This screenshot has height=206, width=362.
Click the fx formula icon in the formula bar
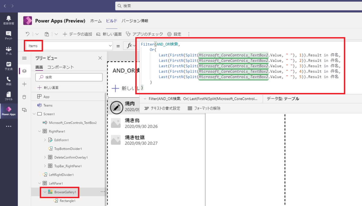[130, 45]
